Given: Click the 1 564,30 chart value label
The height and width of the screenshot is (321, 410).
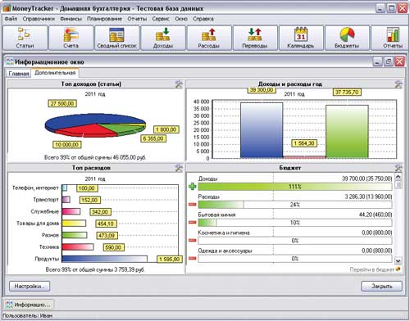Looking at the screenshot, I should [x=304, y=143].
